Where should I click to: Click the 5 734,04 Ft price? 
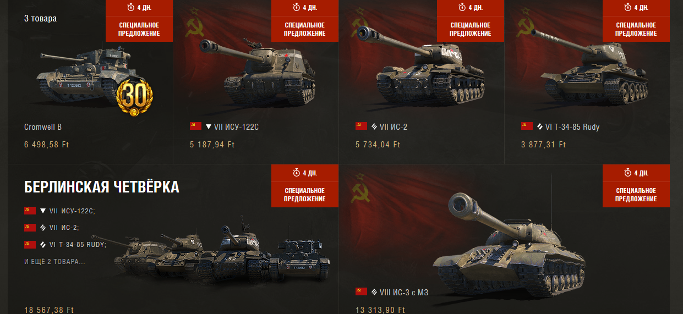[378, 145]
